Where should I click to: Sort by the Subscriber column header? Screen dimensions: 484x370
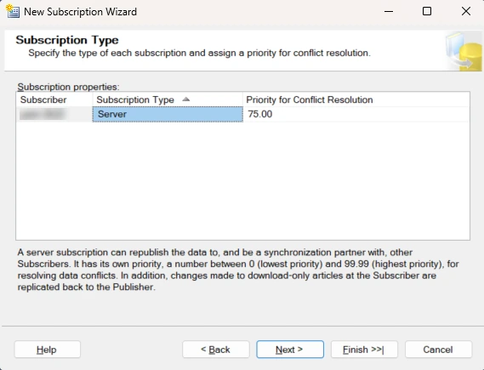[x=54, y=100]
